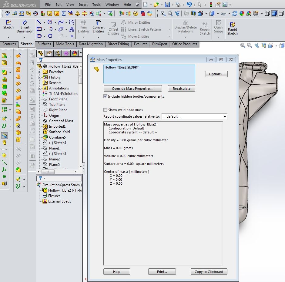Click the Options... button
Viewport: 285px width, 282px height.
tap(216, 74)
